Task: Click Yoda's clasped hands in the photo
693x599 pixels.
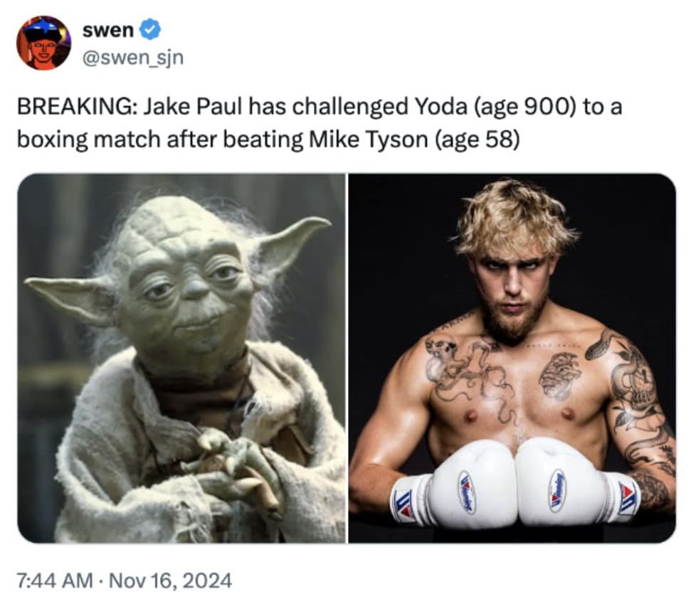Action: [x=230, y=469]
